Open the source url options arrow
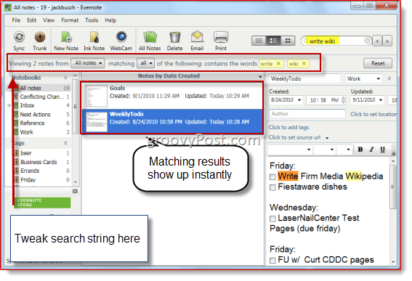The height and width of the screenshot is (281, 412). point(327,138)
